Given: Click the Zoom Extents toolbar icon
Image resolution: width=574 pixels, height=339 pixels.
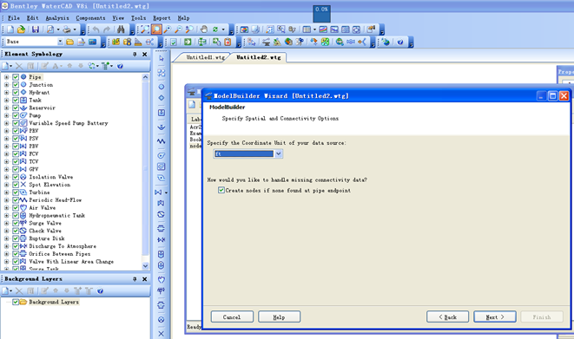Looking at the screenshot, I should pos(145,29).
